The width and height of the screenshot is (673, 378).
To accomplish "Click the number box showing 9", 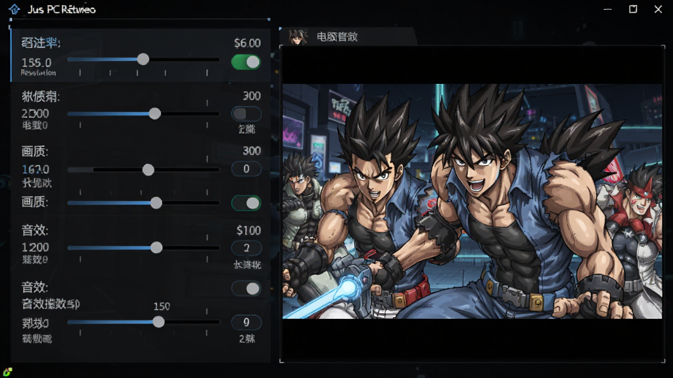I will point(246,322).
